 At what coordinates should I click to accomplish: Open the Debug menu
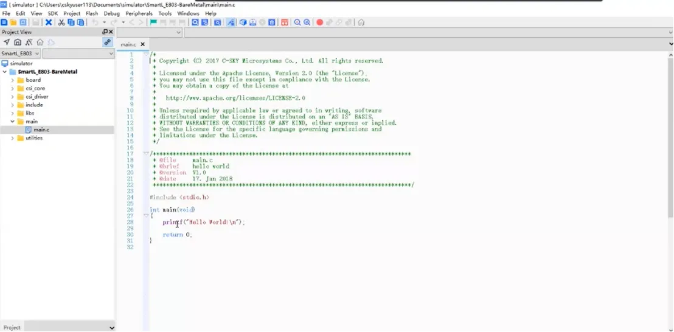click(112, 14)
